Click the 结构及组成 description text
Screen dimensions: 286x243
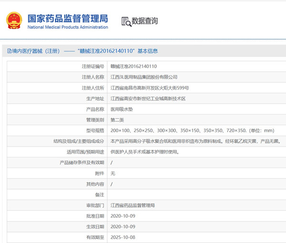[x=195, y=141]
